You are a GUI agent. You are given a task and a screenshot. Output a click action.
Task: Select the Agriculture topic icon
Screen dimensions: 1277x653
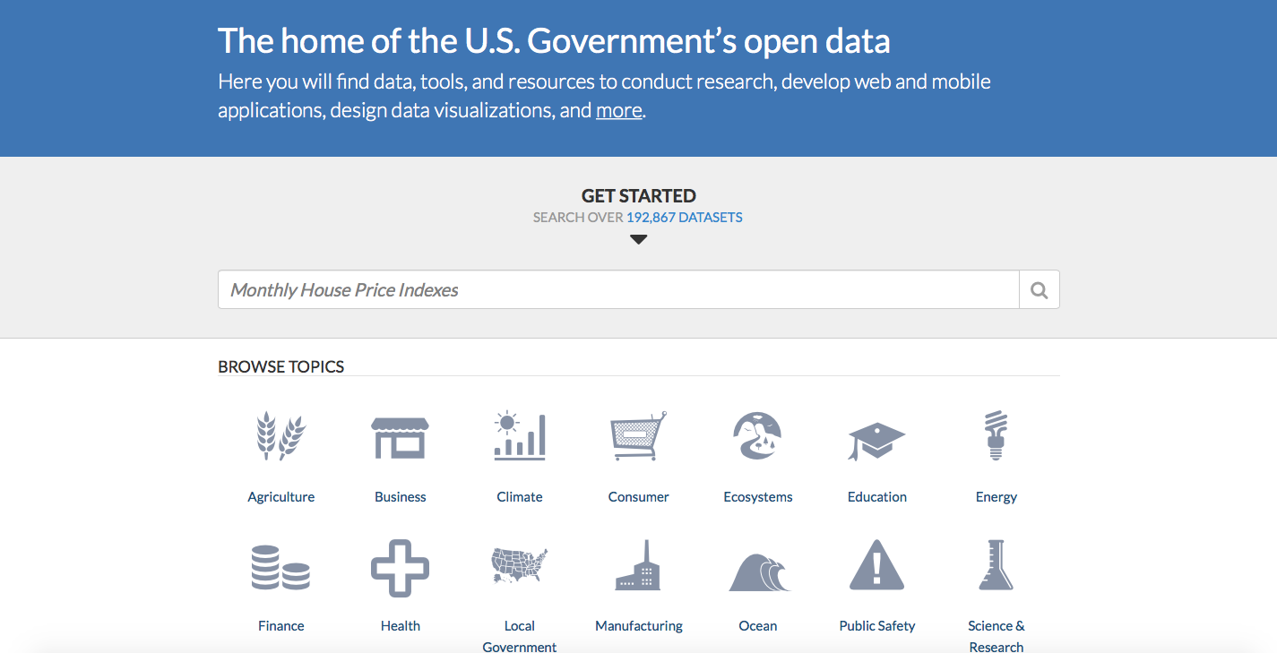pos(280,436)
